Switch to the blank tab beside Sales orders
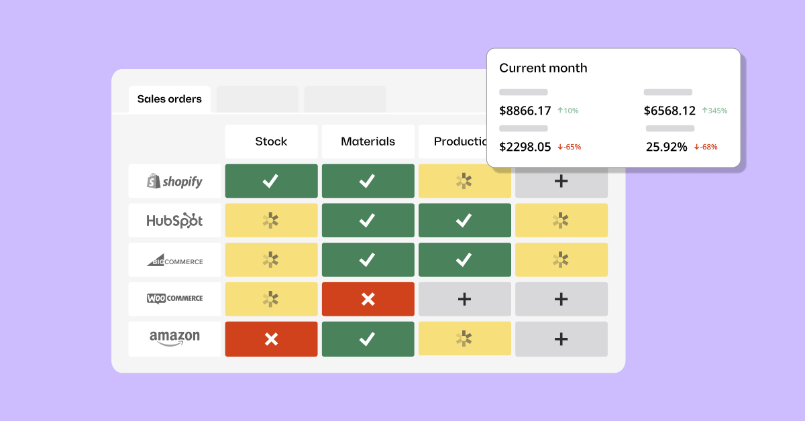Viewport: 805px width, 421px height. (x=257, y=99)
